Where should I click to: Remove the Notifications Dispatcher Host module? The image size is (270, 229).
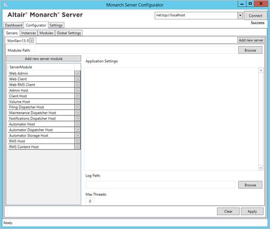coord(78,119)
